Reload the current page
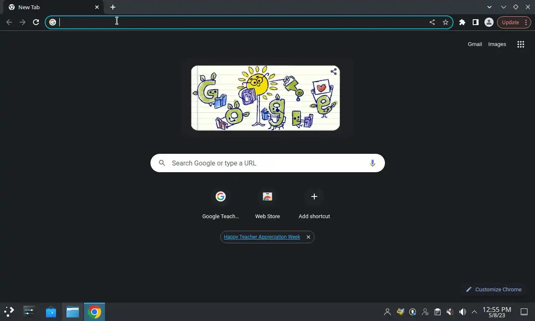Screen dimensions: 535x321 point(36,22)
